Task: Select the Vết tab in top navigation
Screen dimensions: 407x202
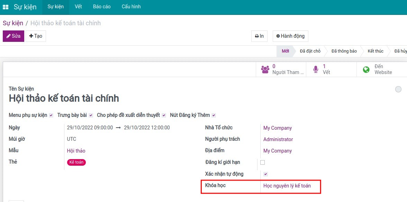Action: 78,7
